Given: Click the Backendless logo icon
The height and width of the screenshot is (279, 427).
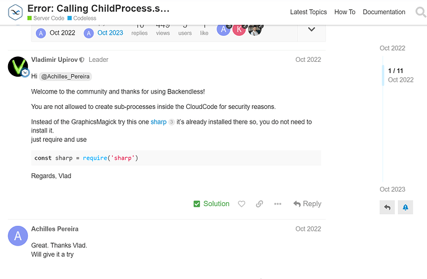Looking at the screenshot, I should (x=15, y=12).
